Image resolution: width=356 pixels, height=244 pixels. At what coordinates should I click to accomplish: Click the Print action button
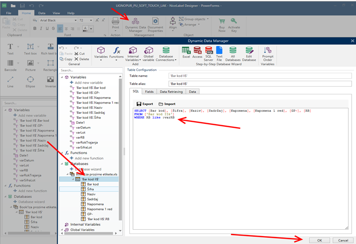[116, 24]
